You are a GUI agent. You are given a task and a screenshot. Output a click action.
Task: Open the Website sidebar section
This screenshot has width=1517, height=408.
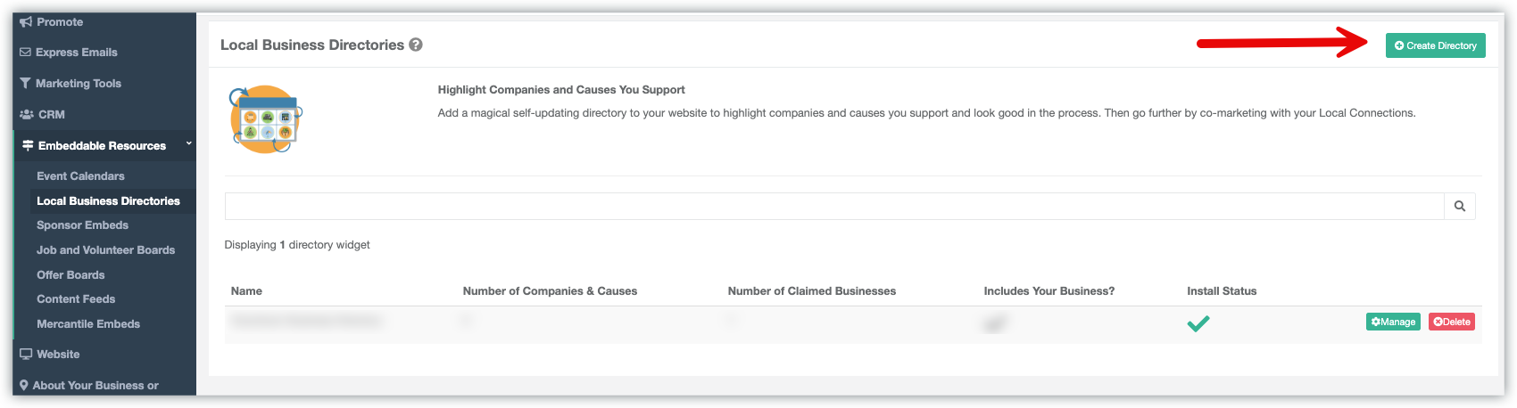point(58,355)
